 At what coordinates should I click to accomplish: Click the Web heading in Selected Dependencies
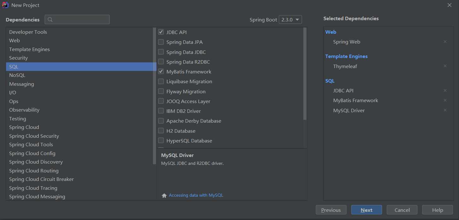click(331, 32)
